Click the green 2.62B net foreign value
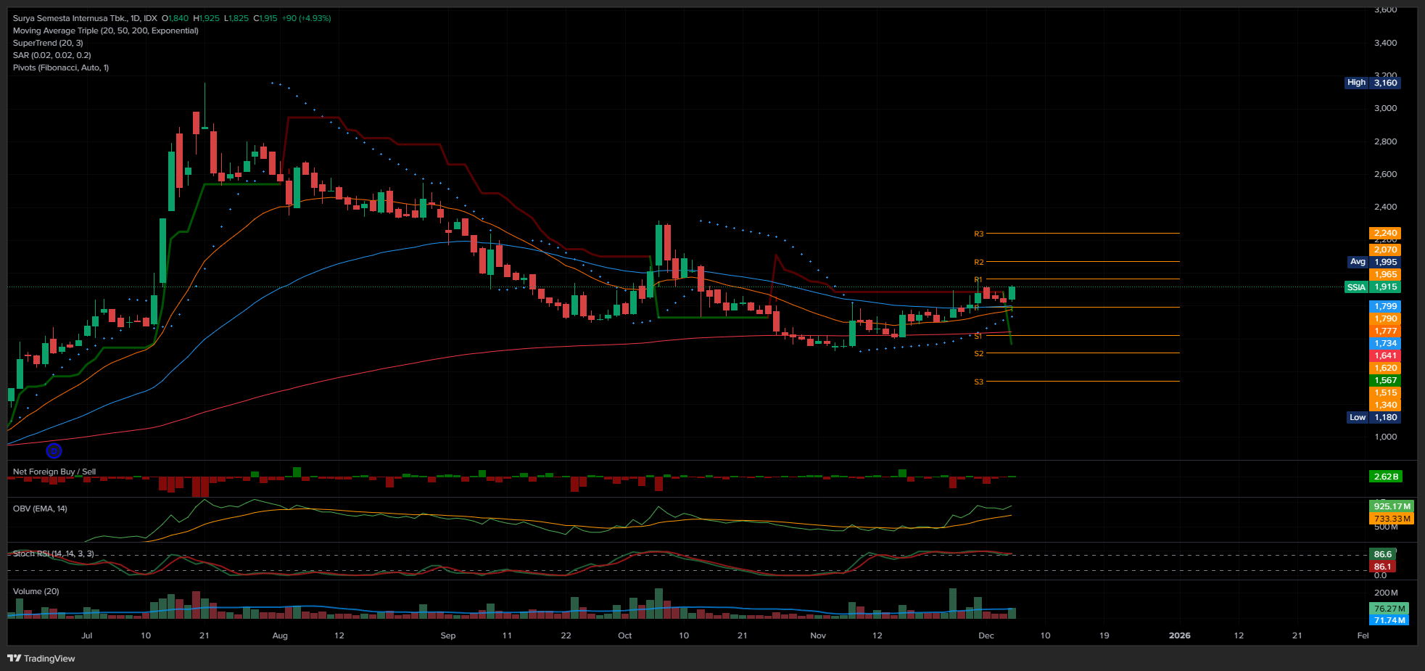 [1385, 477]
